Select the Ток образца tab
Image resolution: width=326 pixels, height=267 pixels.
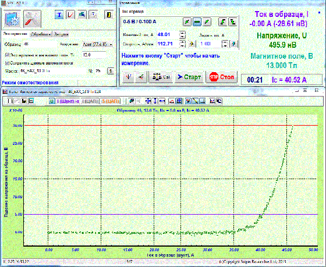click(133, 12)
